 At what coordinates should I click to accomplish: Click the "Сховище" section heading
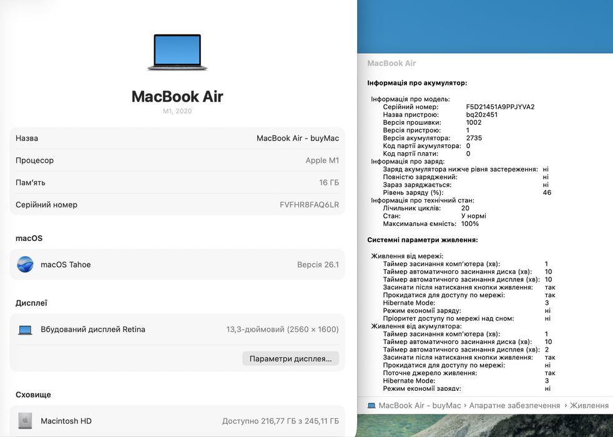click(33, 395)
